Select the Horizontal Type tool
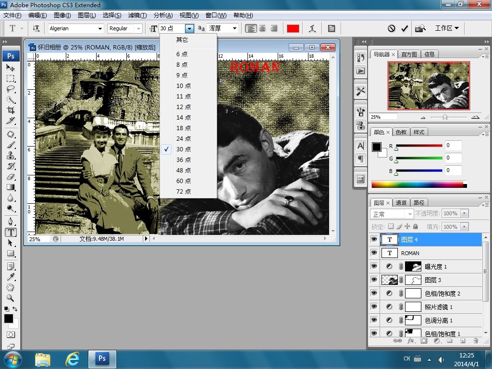Image resolution: width=492 pixels, height=369 pixels. point(11,233)
